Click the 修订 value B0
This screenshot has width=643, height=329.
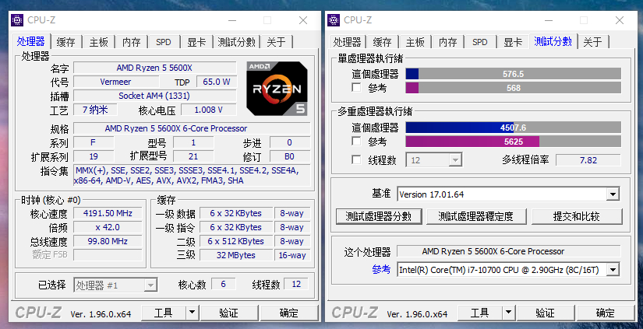click(289, 156)
